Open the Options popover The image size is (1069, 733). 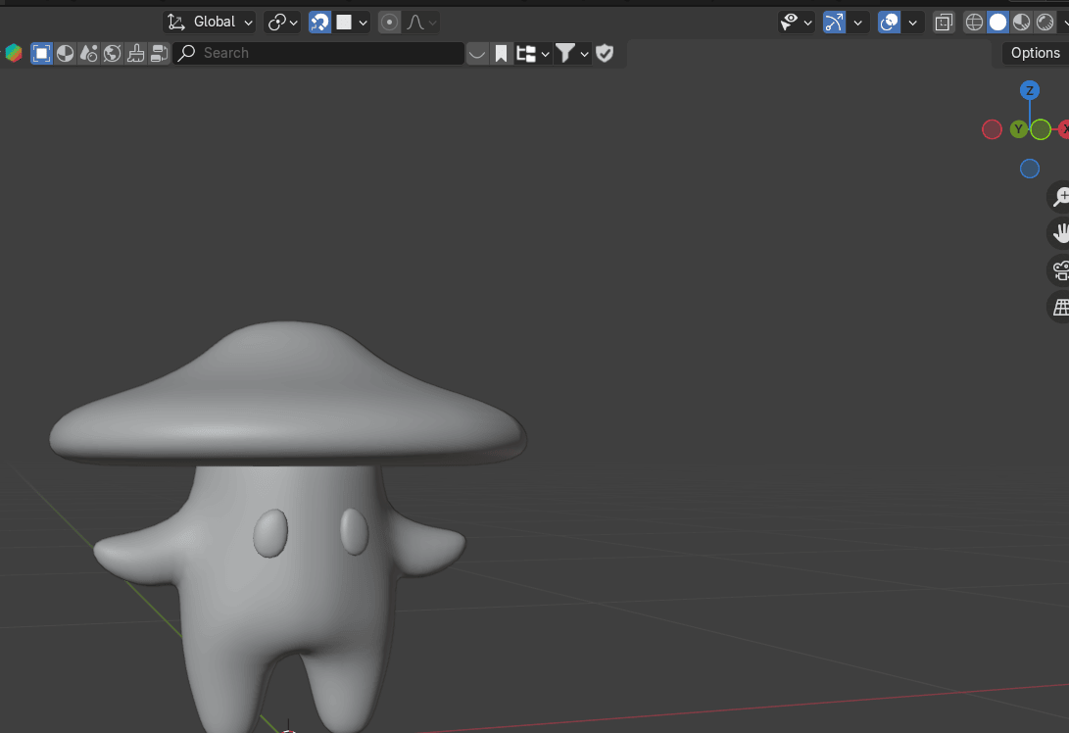click(1035, 53)
